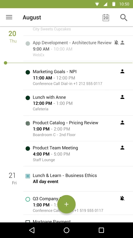Select the 20 Thu date header
133x238 pixels.
(x=13, y=37)
